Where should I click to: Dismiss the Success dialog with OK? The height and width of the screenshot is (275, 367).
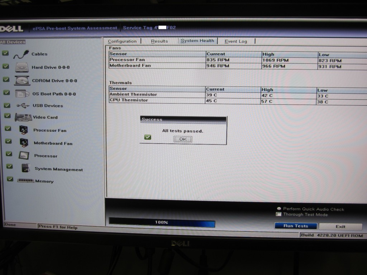(183, 139)
